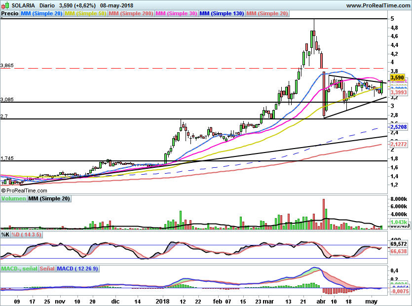Click the %D ( 14 3 5) label
The width and height of the screenshot is (412, 306).
(26, 234)
